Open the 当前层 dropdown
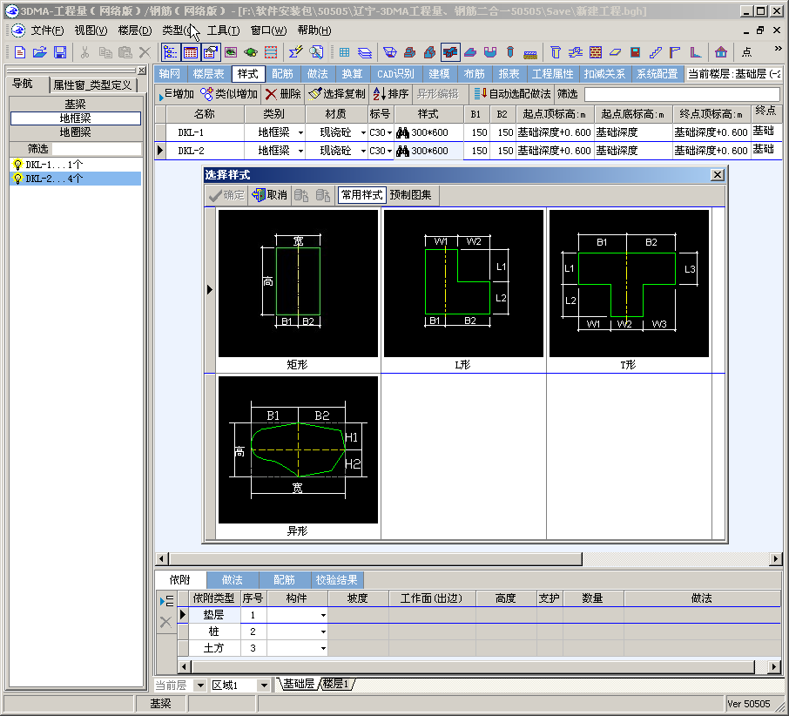 coord(200,686)
